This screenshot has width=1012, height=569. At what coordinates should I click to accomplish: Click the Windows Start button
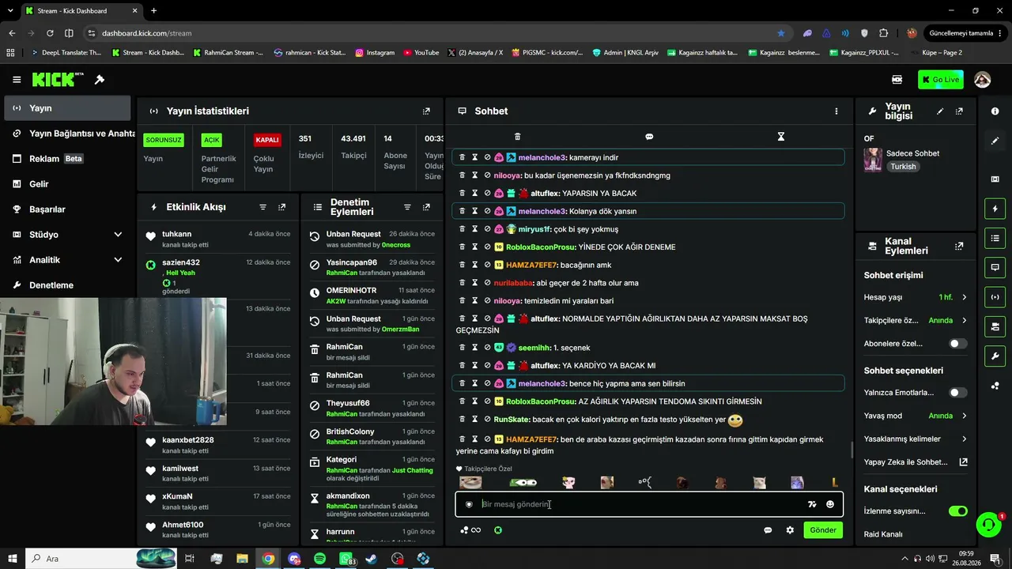click(13, 559)
